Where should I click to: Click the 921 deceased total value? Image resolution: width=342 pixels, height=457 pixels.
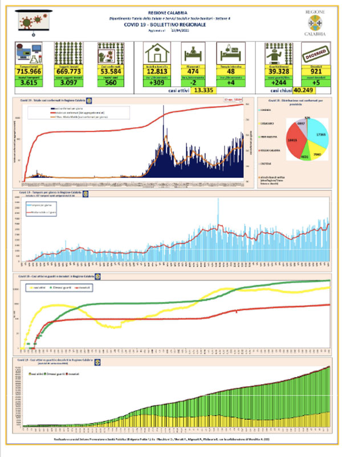pos(316,72)
